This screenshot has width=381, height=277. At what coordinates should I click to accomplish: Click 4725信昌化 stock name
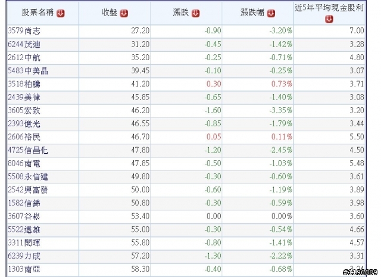pos(28,150)
